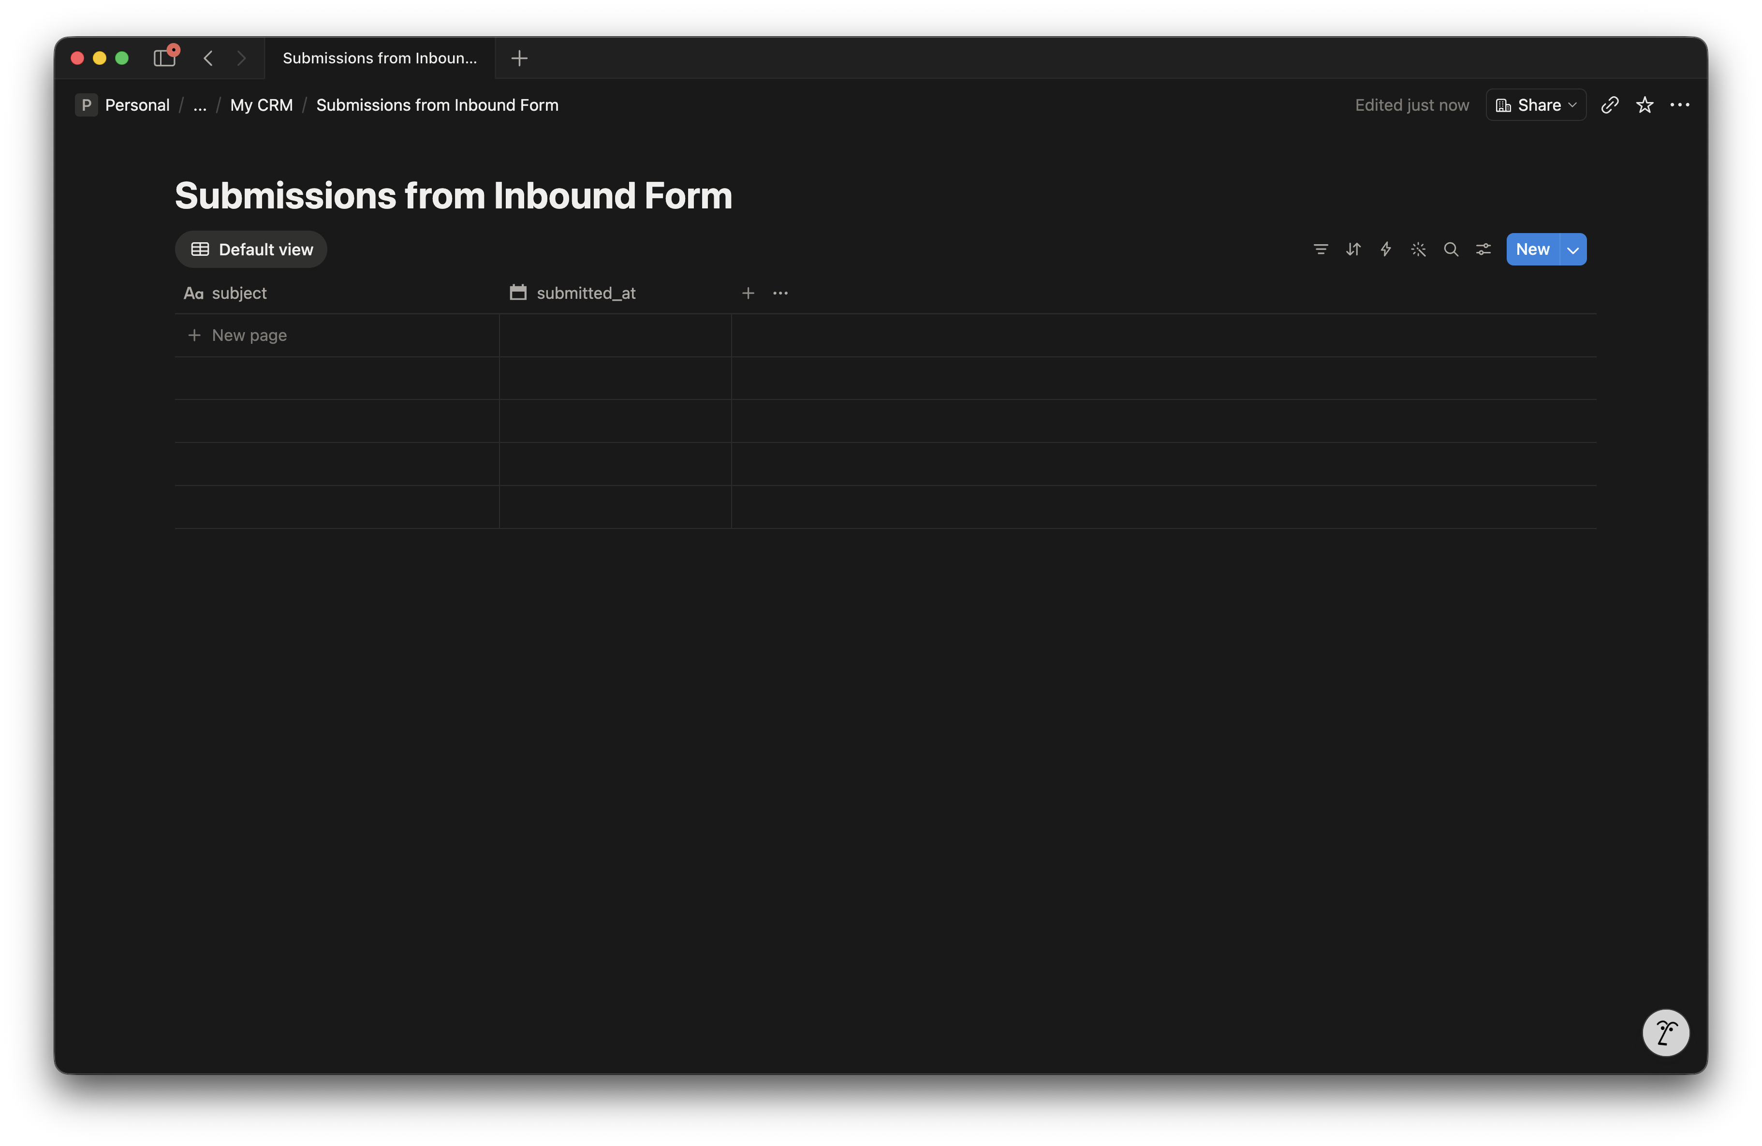Go forward with the right arrow
The height and width of the screenshot is (1146, 1762).
coord(241,58)
